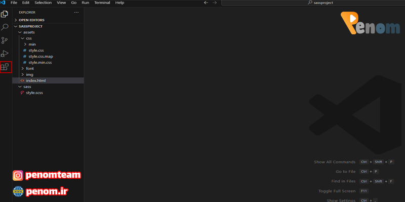Go forward using the right arrow
The width and height of the screenshot is (405, 202).
point(215,3)
